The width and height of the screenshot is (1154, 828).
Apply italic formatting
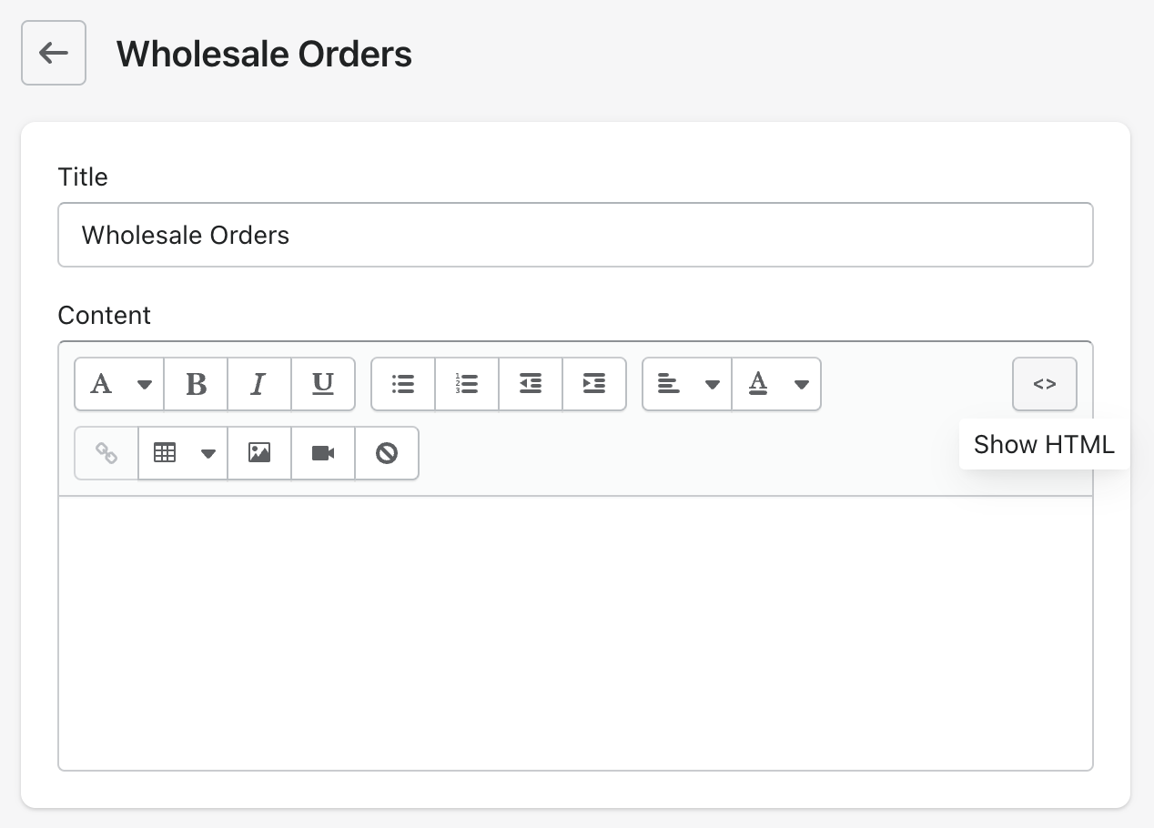coord(258,384)
